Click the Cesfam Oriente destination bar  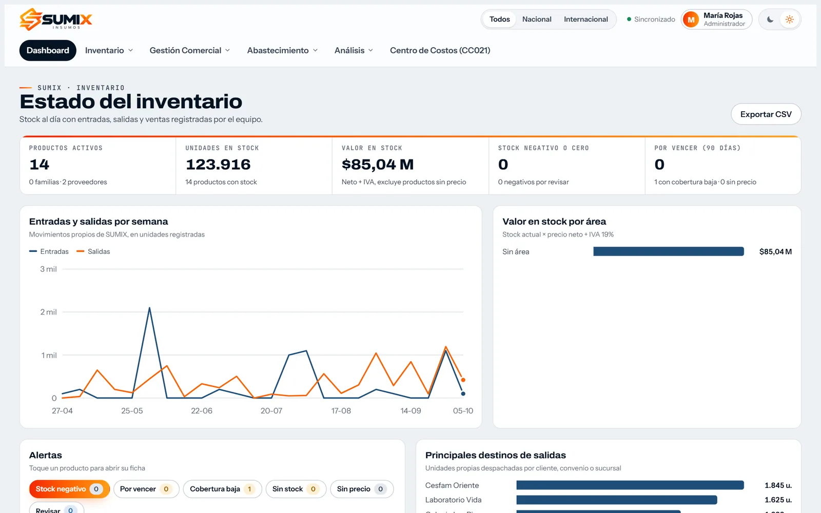[630, 485]
